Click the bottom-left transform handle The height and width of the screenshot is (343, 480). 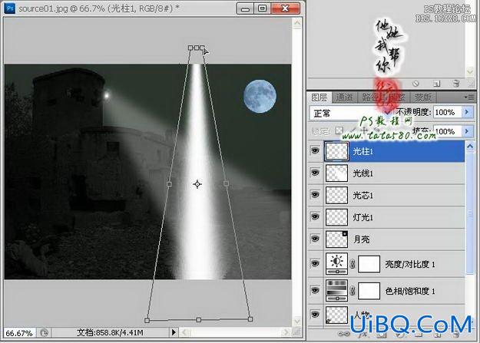tap(147, 320)
